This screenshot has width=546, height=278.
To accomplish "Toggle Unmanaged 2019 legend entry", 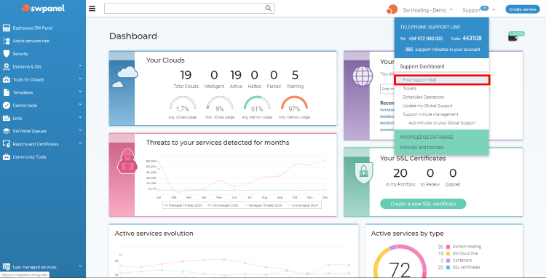I will [304, 205].
